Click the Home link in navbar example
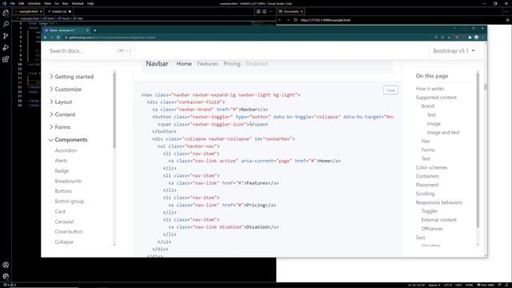The width and height of the screenshot is (512, 288). coord(184,64)
